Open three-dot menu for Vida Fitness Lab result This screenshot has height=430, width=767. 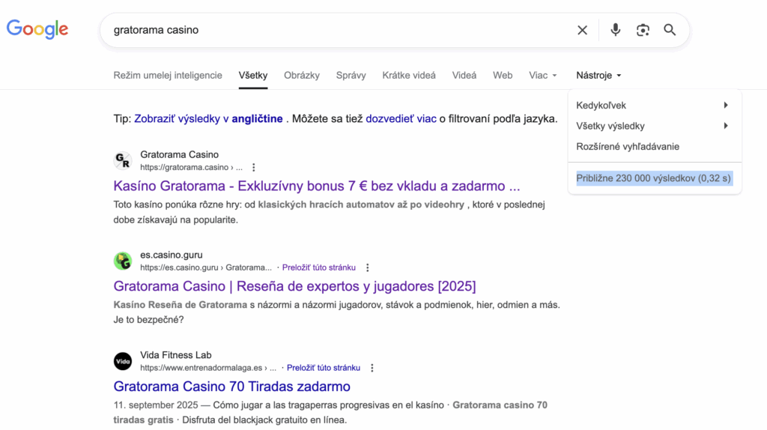pos(372,368)
